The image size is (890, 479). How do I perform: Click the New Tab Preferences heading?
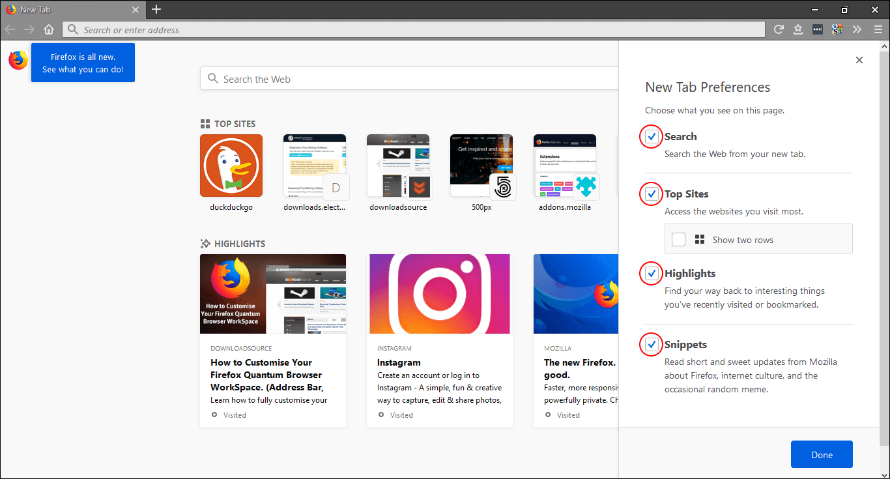[x=708, y=87]
